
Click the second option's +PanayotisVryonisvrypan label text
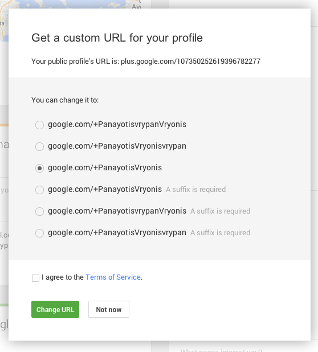click(142, 146)
